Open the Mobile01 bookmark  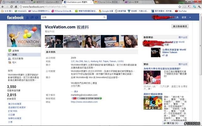pyautogui.click(x=21, y=11)
